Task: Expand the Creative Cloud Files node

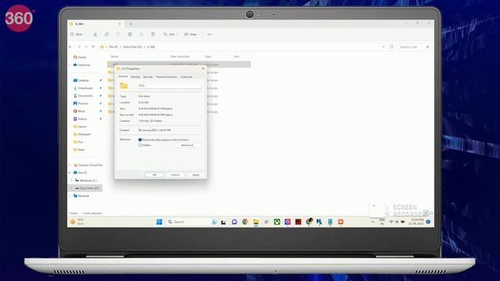Action: pos(70,165)
